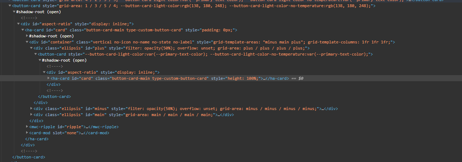Viewport: 462px width, 162px height.
Task: Click the "vertical no-icon no-name no-state no-label" class value
Action: coord(143,42)
